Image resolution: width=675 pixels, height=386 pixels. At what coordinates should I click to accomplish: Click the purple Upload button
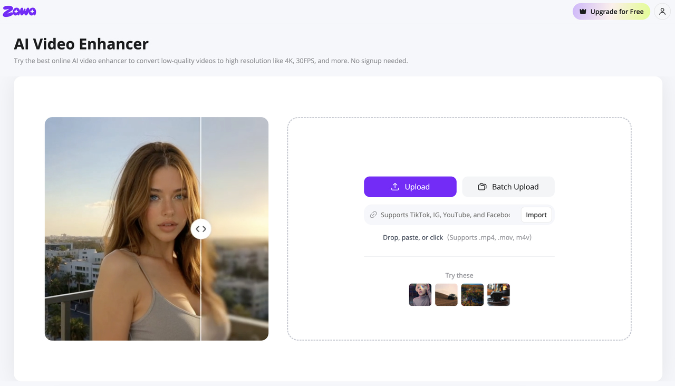(410, 187)
